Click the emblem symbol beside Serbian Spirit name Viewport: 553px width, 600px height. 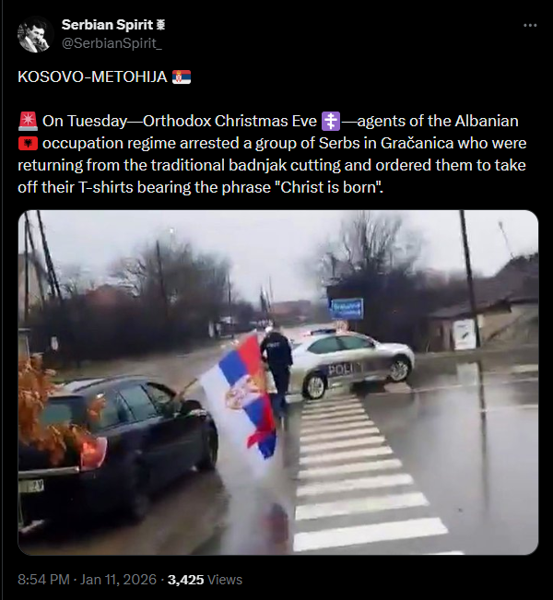pyautogui.click(x=160, y=25)
